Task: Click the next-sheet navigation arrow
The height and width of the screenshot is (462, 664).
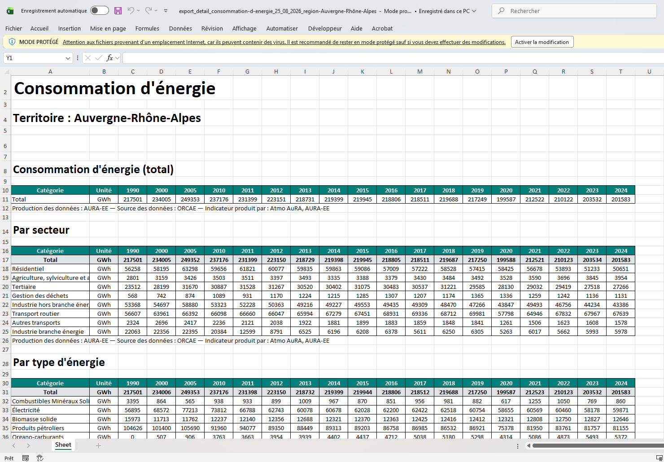Action: (28, 445)
